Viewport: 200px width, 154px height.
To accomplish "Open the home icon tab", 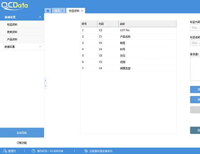I will click(48, 11).
